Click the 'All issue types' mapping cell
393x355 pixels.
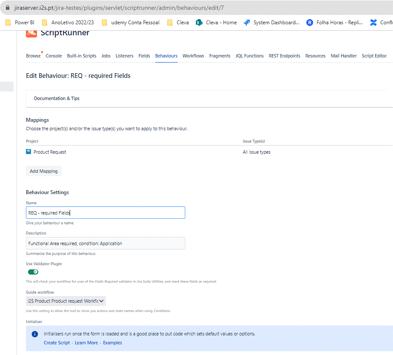[256, 152]
